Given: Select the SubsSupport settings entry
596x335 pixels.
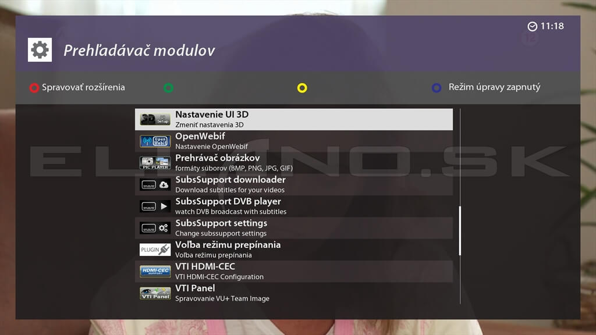Looking at the screenshot, I should click(291, 227).
